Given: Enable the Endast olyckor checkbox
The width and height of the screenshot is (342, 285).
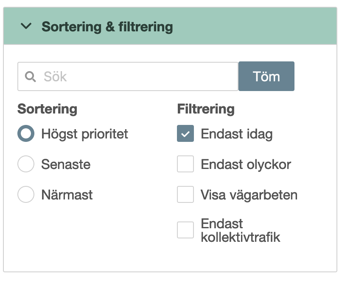Looking at the screenshot, I should (x=185, y=164).
